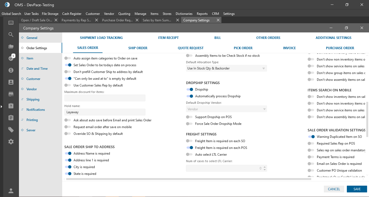Click the dollar cash register sidebar icon
The height and width of the screenshot is (197, 369).
[x=11, y=70]
